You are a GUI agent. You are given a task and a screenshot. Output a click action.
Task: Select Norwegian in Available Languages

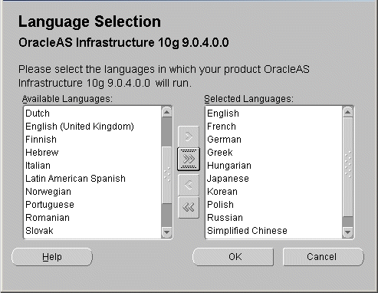93,192
